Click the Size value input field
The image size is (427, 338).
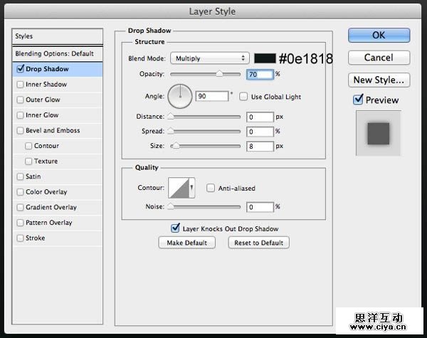pos(260,146)
